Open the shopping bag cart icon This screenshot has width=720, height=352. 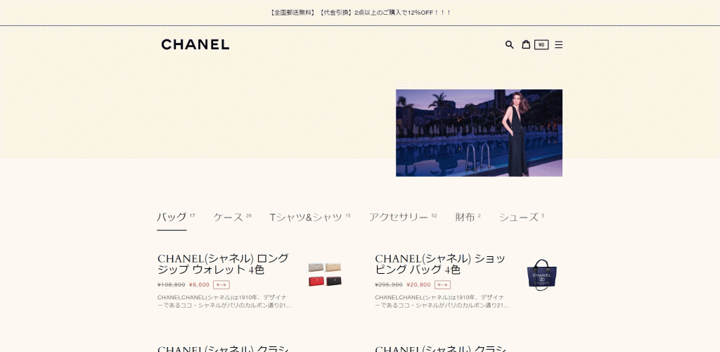click(526, 44)
